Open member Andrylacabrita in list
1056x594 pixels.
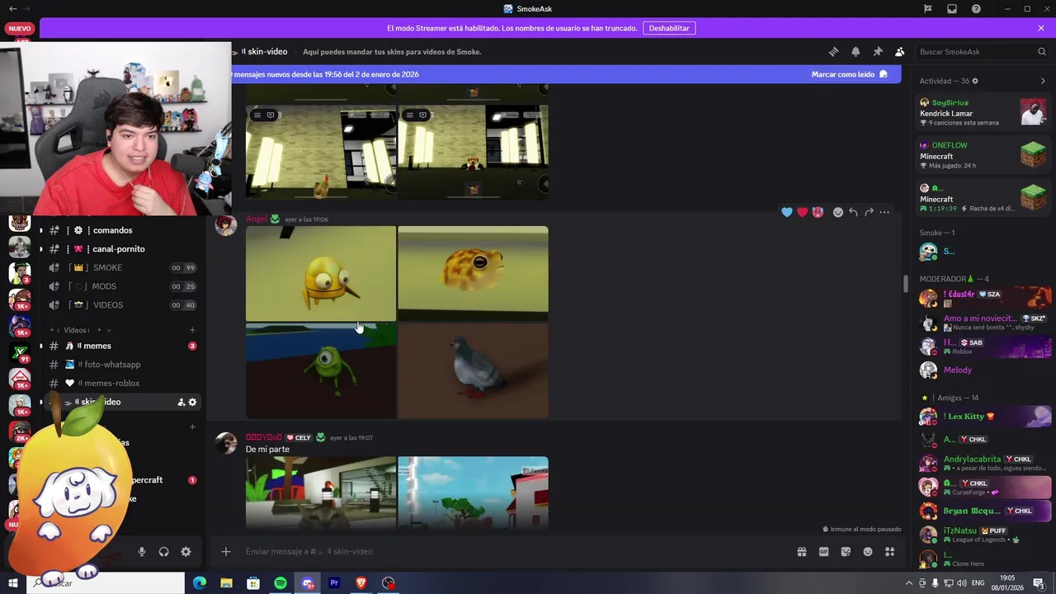click(983, 463)
